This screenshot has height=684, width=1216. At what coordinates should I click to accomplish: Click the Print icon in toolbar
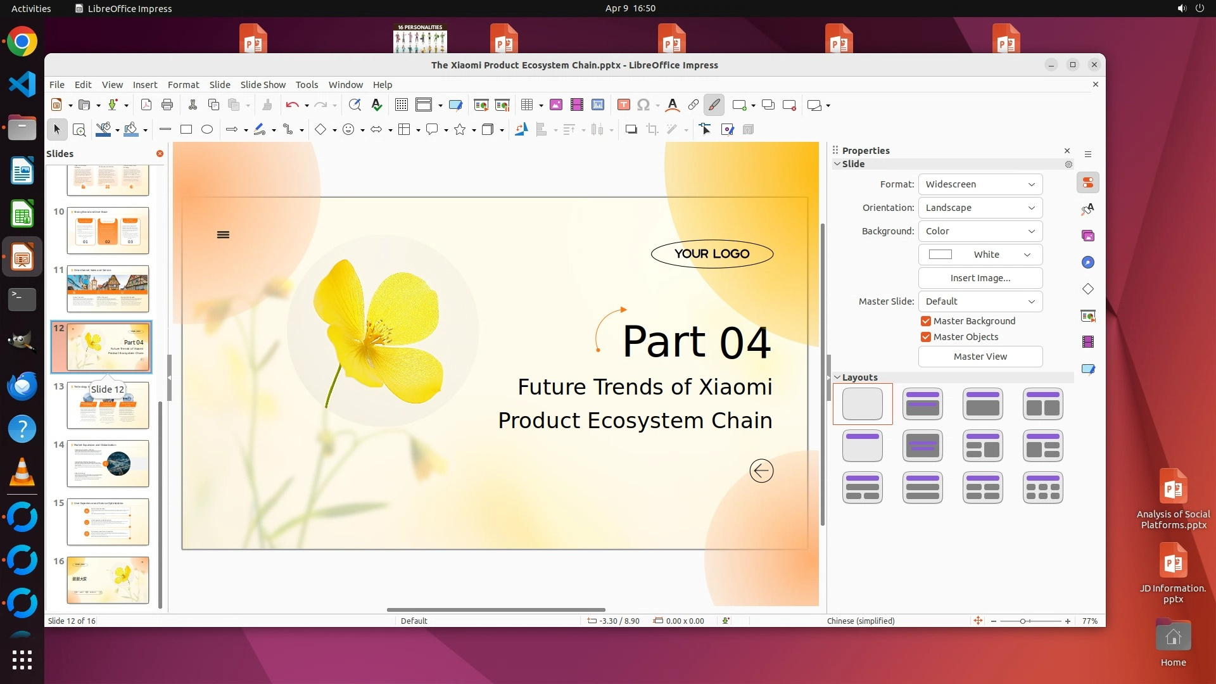click(x=167, y=105)
